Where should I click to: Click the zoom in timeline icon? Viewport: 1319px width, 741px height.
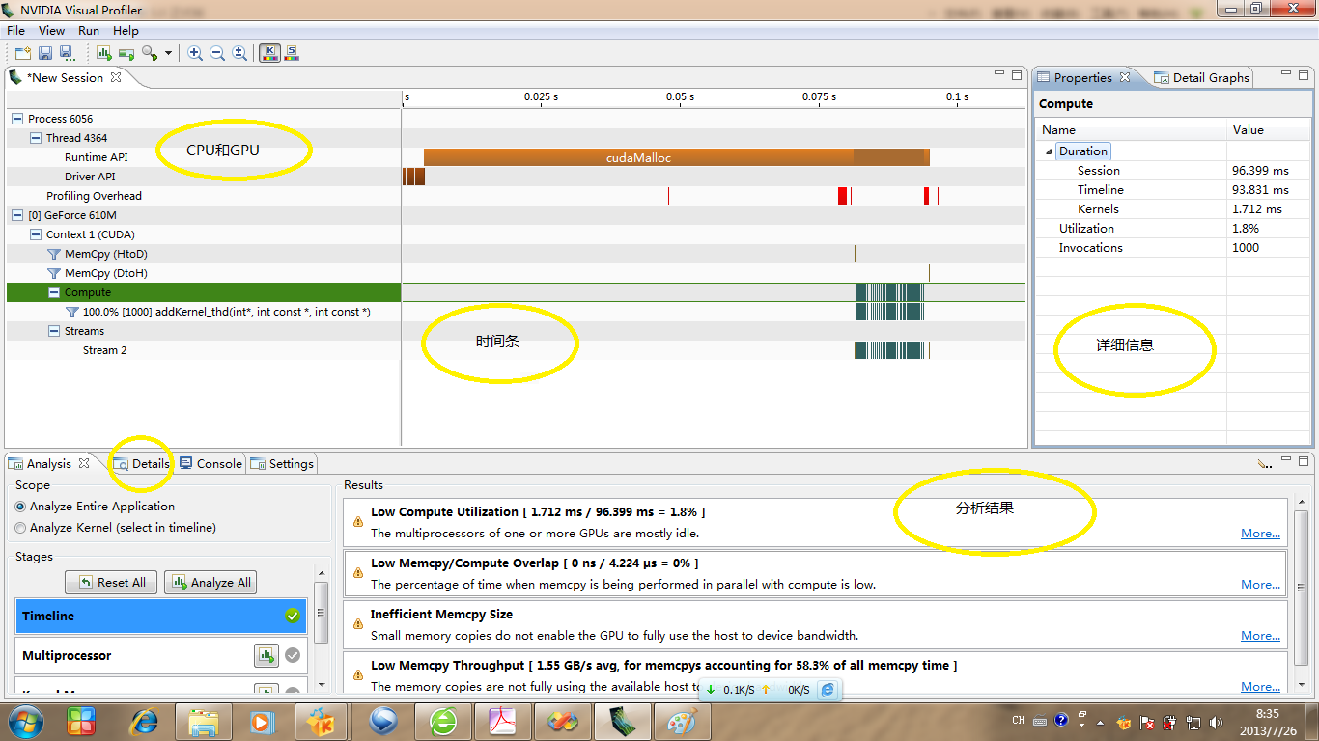tap(195, 53)
